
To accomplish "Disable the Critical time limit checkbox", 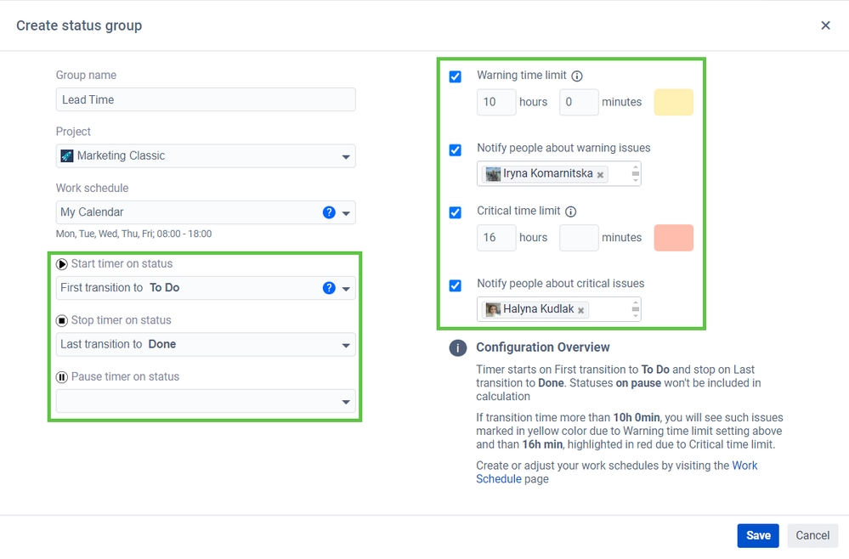I will pyautogui.click(x=456, y=212).
